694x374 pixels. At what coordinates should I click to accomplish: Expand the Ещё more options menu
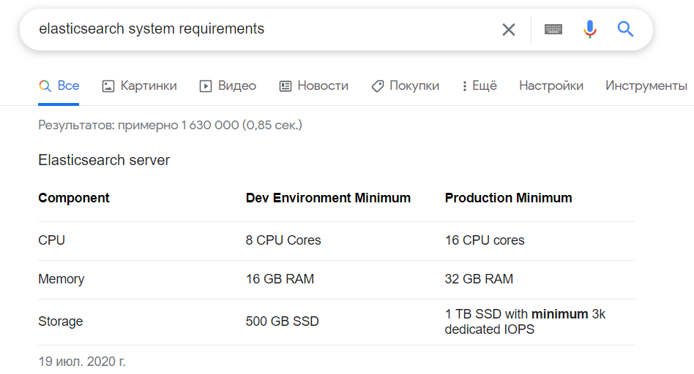tap(480, 86)
